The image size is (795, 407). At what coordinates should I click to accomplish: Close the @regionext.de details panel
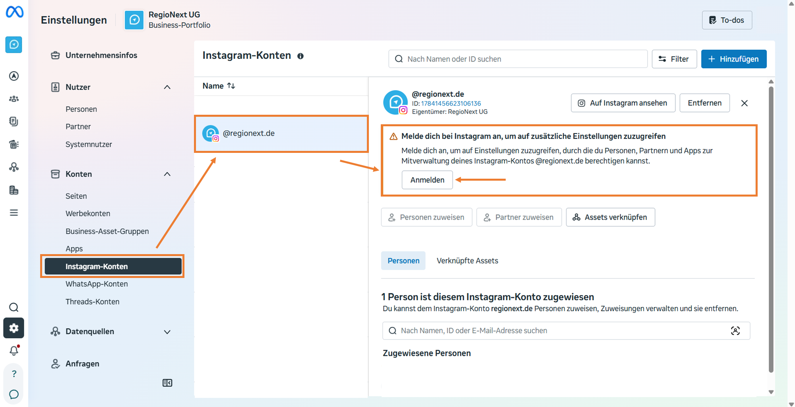click(745, 103)
